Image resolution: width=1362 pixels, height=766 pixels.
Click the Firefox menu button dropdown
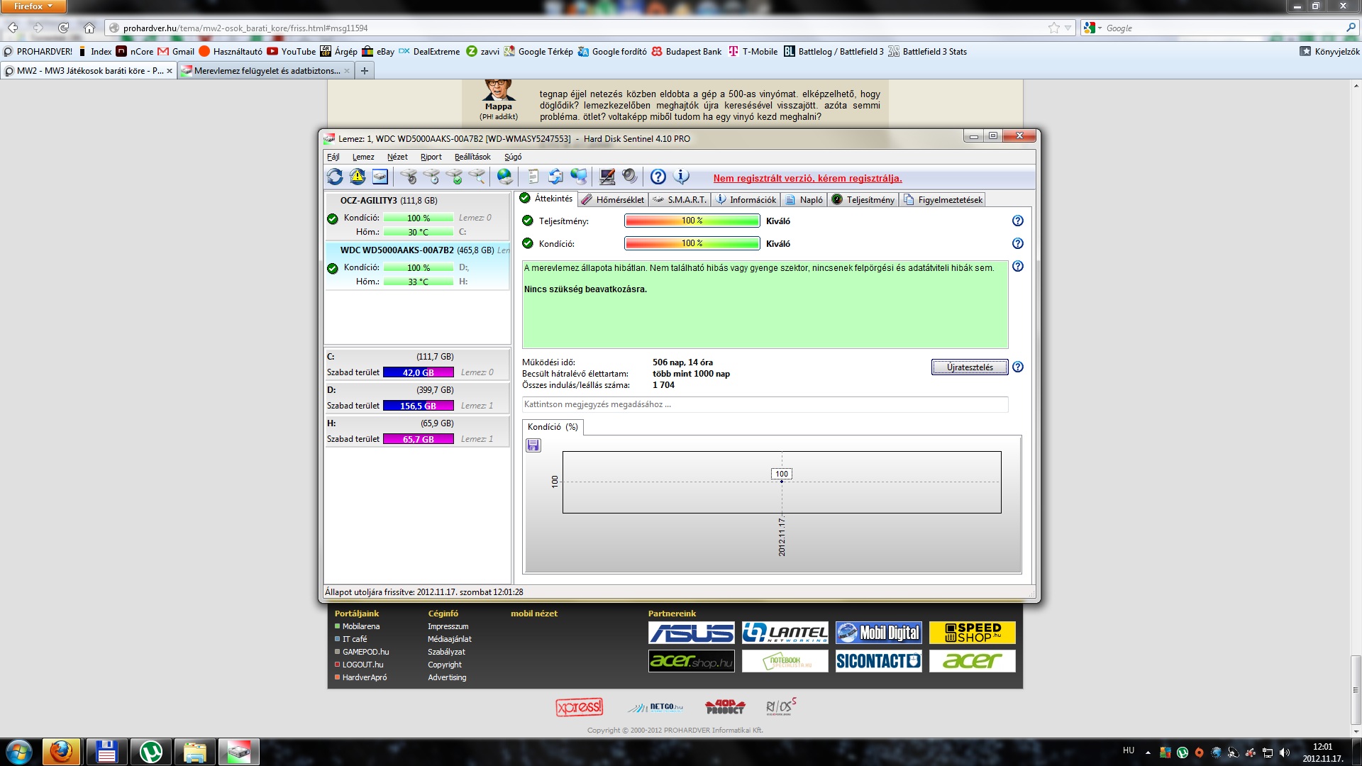tap(33, 6)
